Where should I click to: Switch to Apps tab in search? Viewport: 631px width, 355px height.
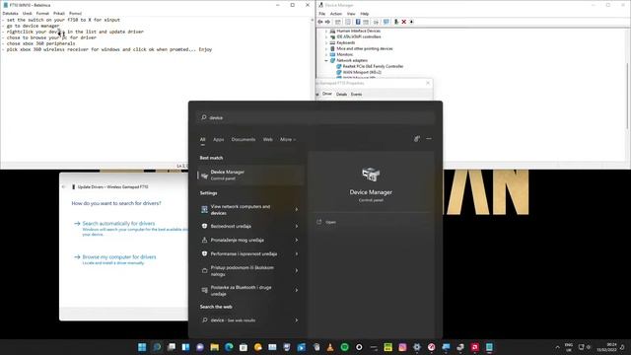[x=219, y=140]
